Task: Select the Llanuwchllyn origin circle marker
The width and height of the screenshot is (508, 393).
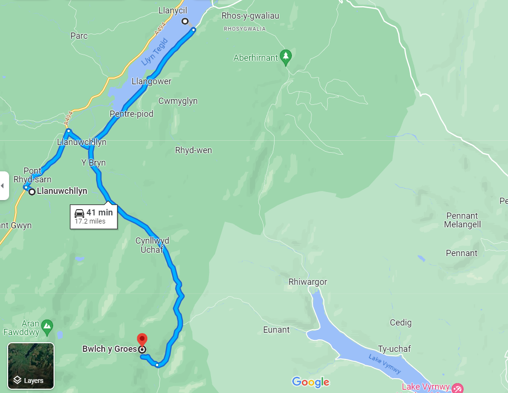Action: click(x=32, y=192)
